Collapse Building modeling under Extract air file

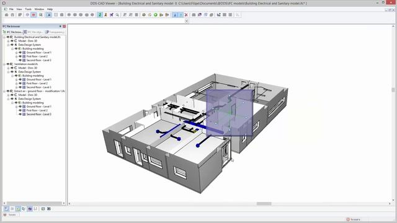(x=12, y=103)
